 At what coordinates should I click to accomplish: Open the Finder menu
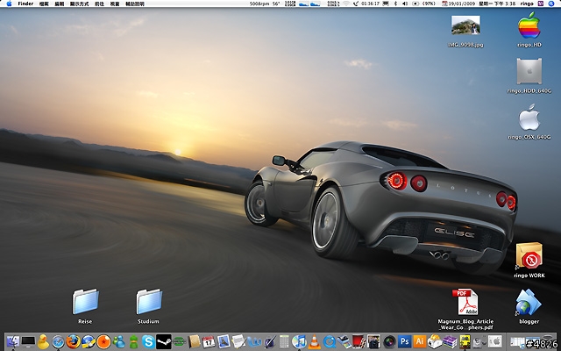coord(25,4)
